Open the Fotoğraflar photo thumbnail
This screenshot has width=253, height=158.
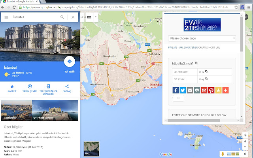pos(16,110)
